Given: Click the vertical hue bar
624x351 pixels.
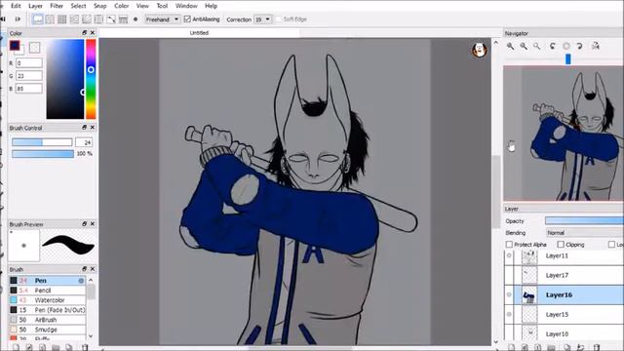Looking at the screenshot, I should pyautogui.click(x=91, y=79).
